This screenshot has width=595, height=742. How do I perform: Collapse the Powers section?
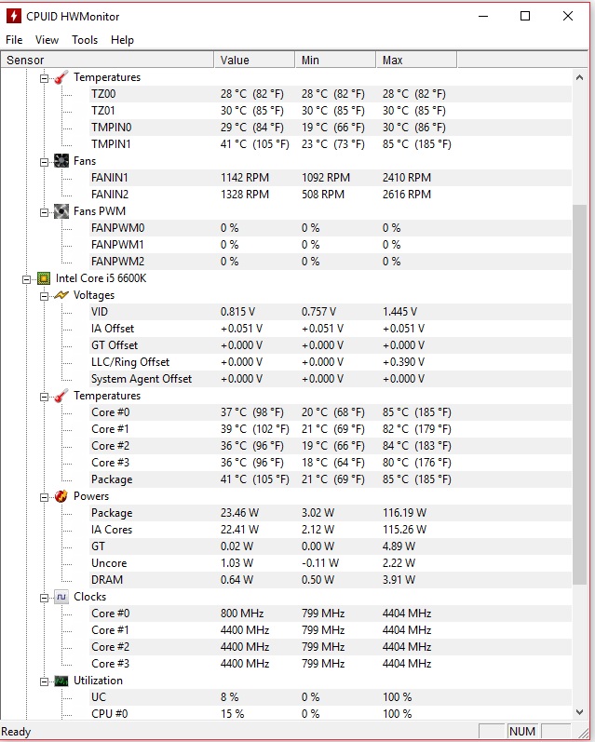pos(44,497)
